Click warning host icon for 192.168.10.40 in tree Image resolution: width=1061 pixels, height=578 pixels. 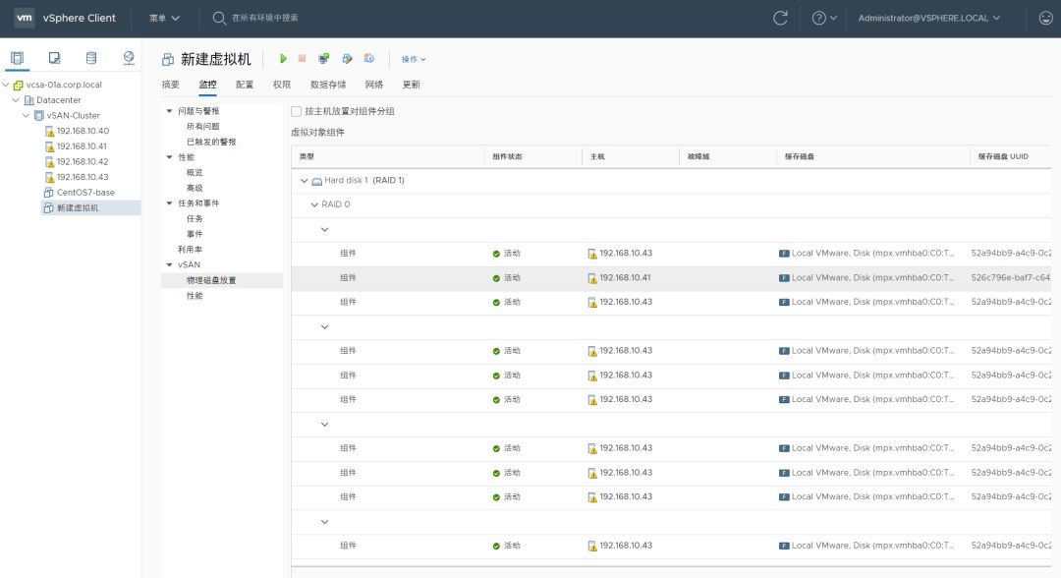pyautogui.click(x=49, y=132)
